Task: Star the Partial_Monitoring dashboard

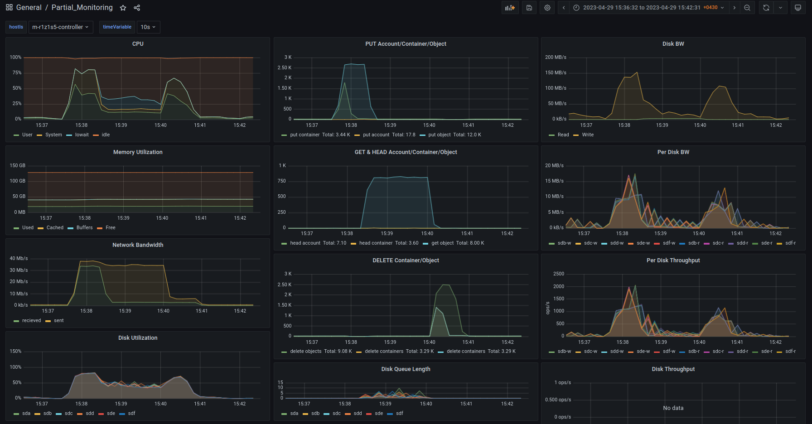Action: pos(123,8)
